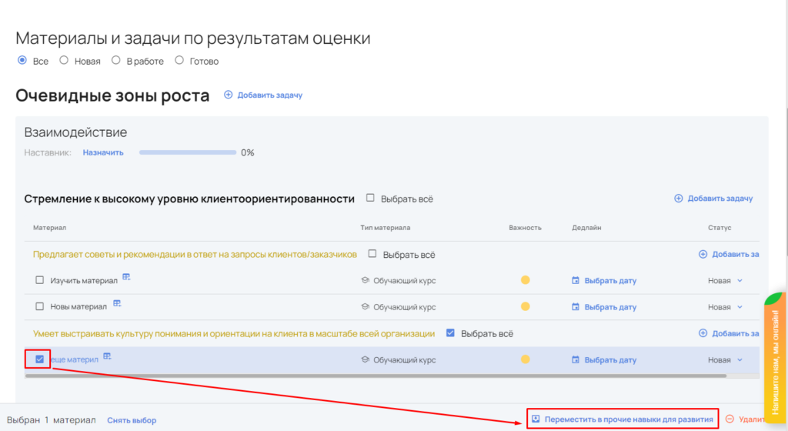This screenshot has height=431, width=788.
Task: Click Назначить to assign a mentor
Action: tap(103, 152)
